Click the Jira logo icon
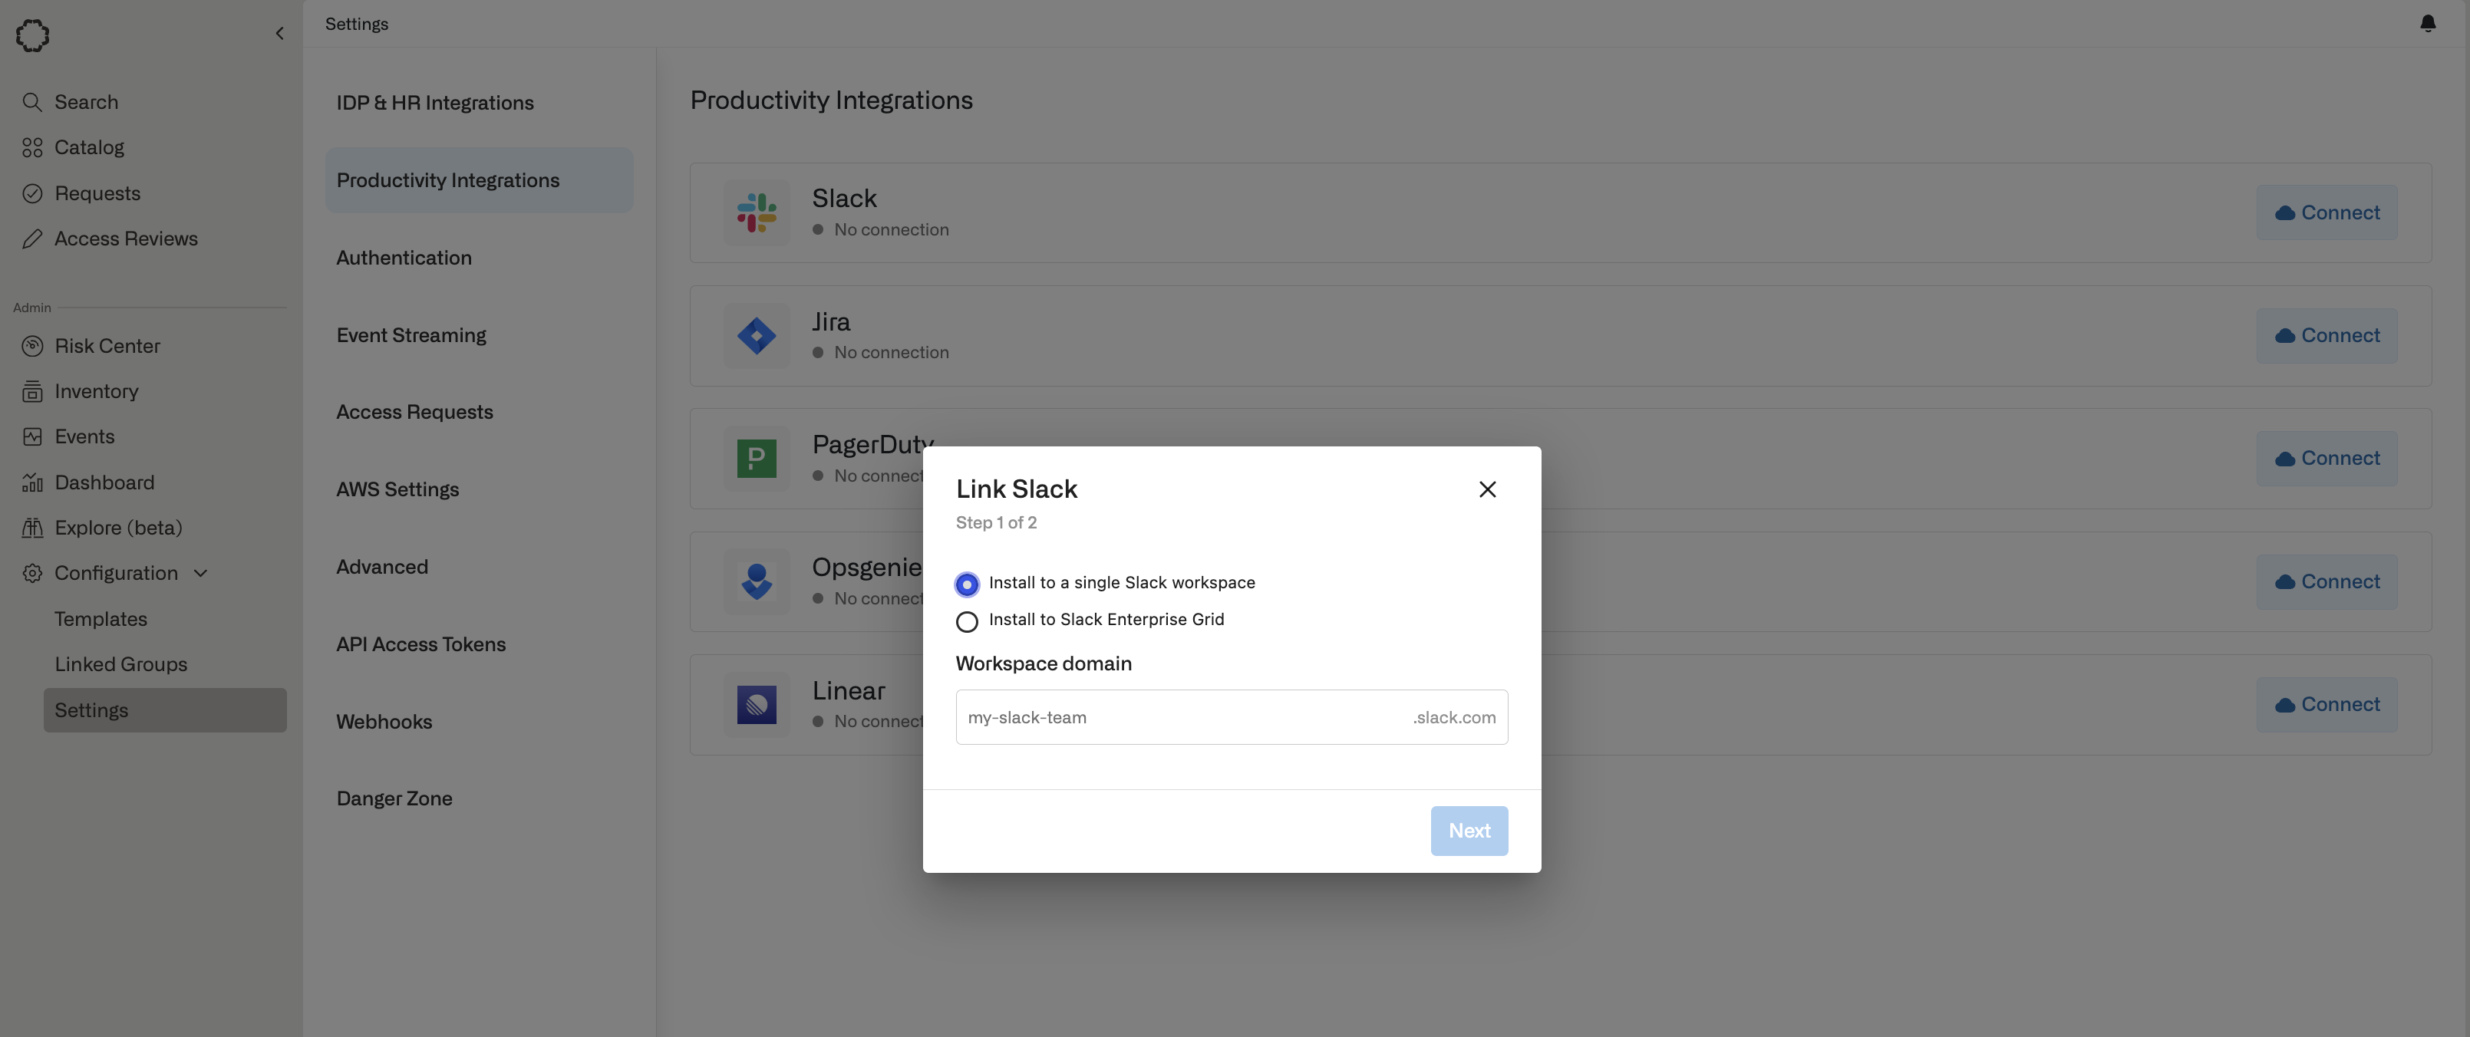 pyautogui.click(x=756, y=335)
